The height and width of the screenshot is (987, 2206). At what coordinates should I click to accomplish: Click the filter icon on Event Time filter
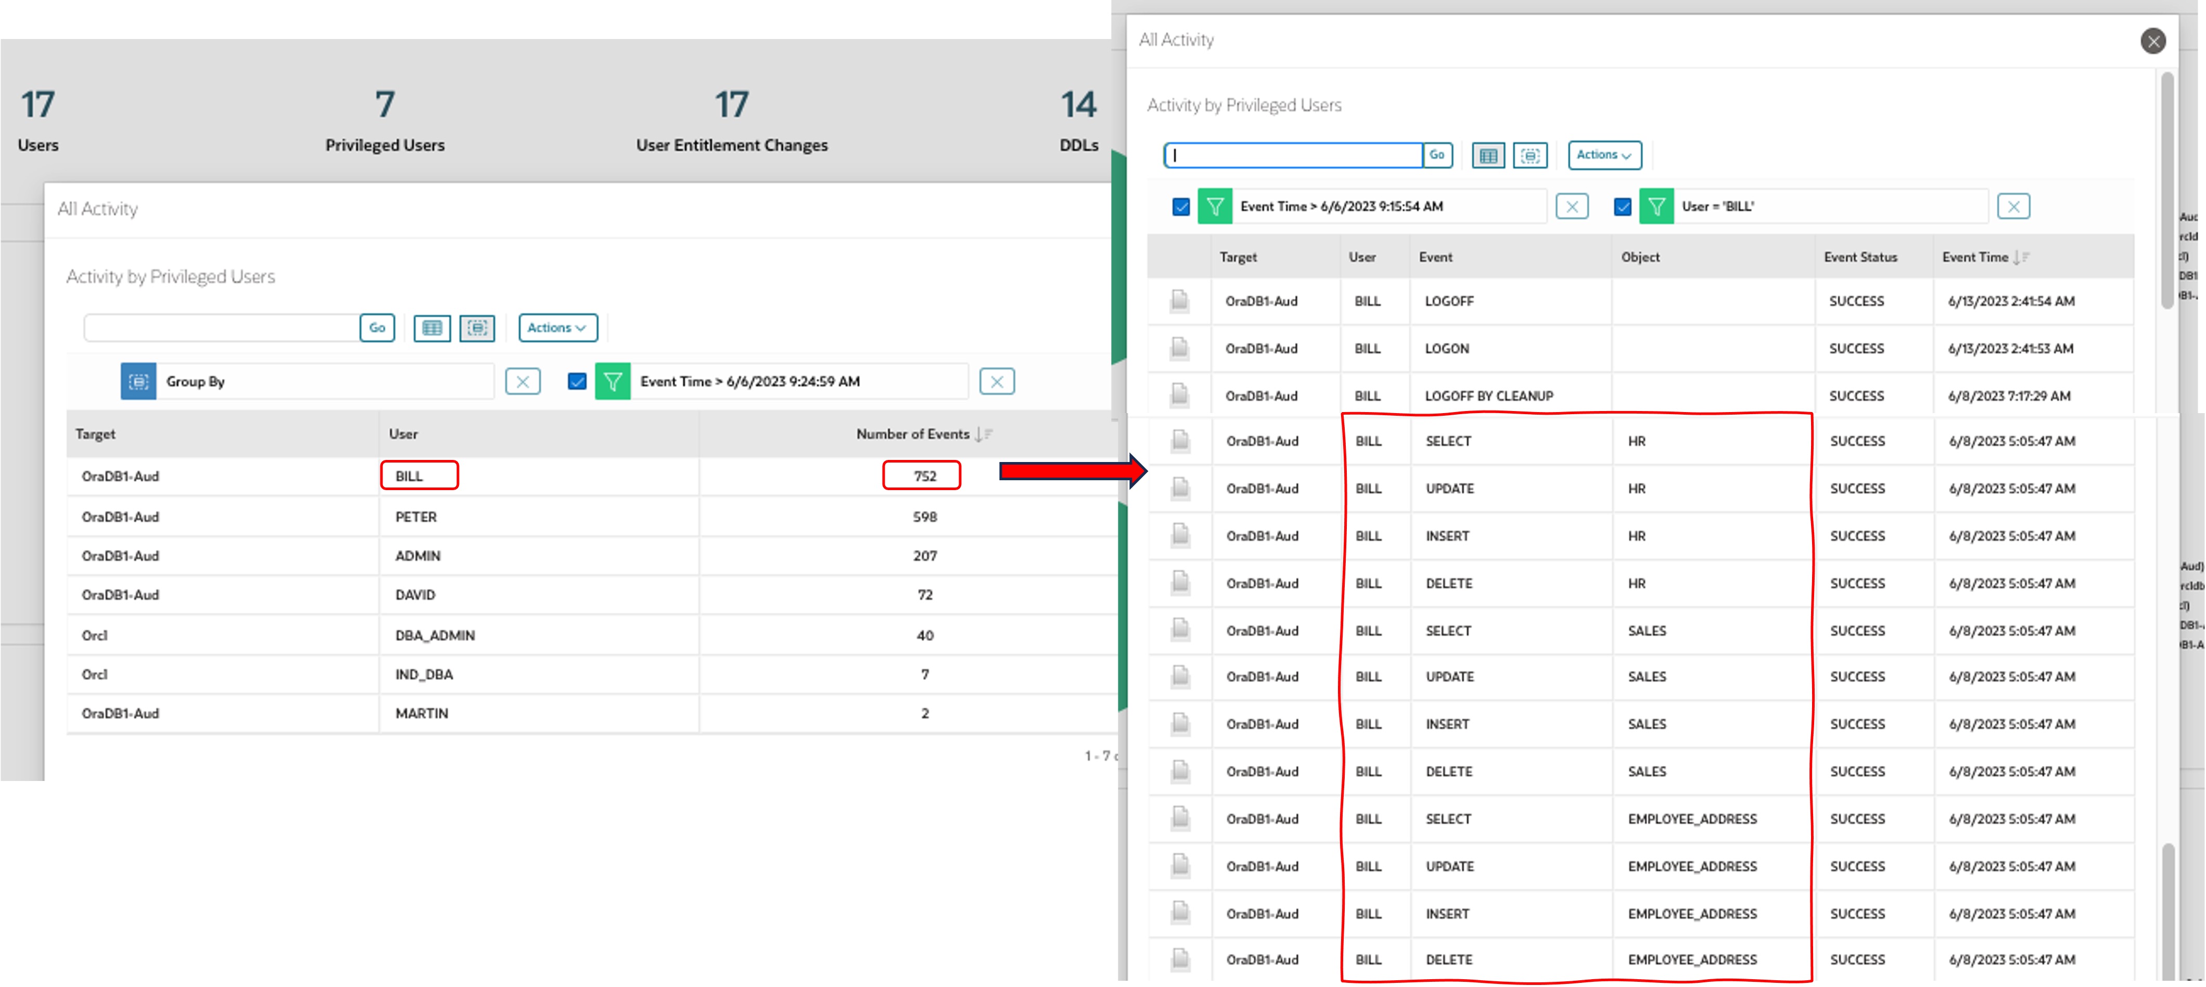[x=1215, y=206]
